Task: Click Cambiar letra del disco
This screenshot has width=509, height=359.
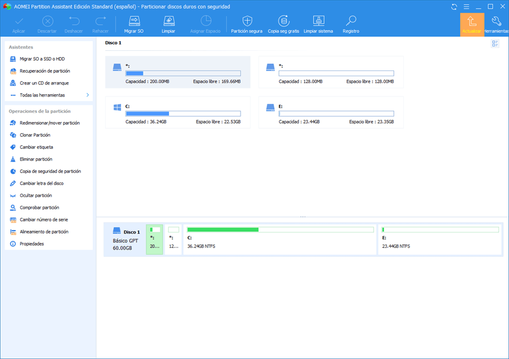Action: point(42,183)
